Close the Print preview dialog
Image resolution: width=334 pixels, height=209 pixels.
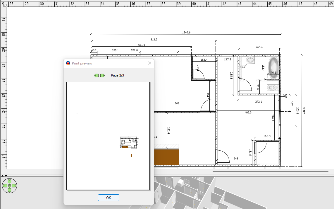pos(150,63)
